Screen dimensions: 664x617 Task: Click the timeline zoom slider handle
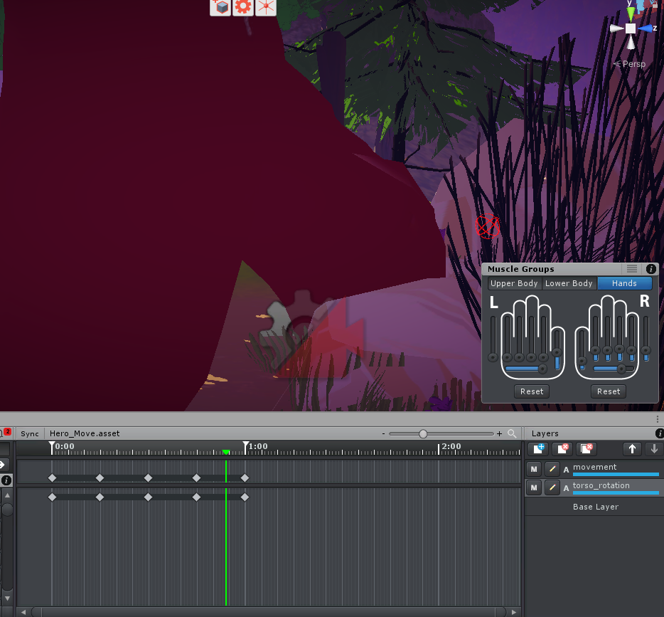[422, 433]
